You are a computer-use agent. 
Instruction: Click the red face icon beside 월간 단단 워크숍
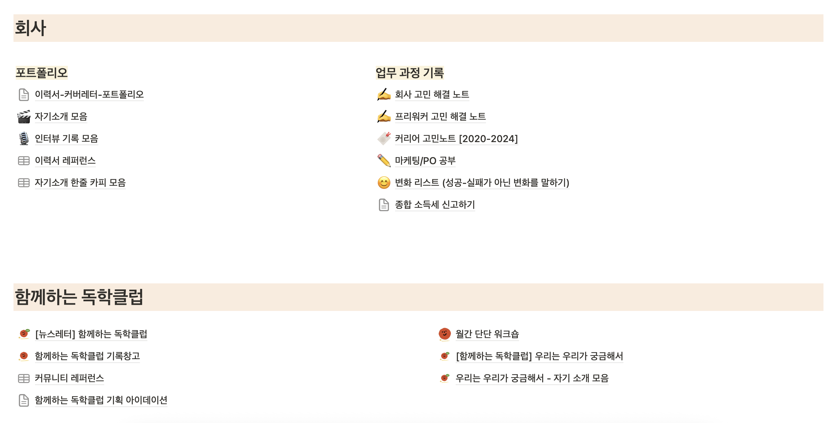pos(444,334)
